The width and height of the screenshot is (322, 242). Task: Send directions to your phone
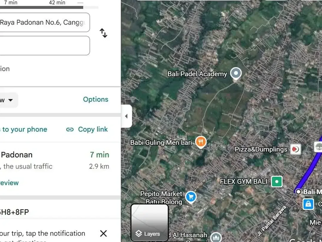tap(24, 129)
